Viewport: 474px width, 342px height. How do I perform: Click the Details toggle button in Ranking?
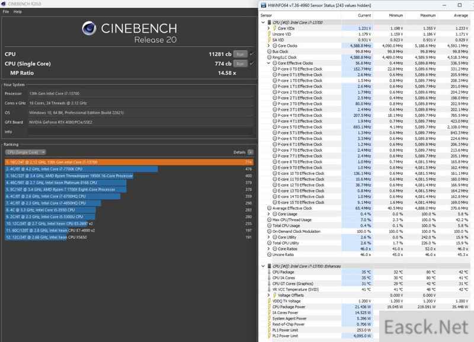tap(250, 152)
